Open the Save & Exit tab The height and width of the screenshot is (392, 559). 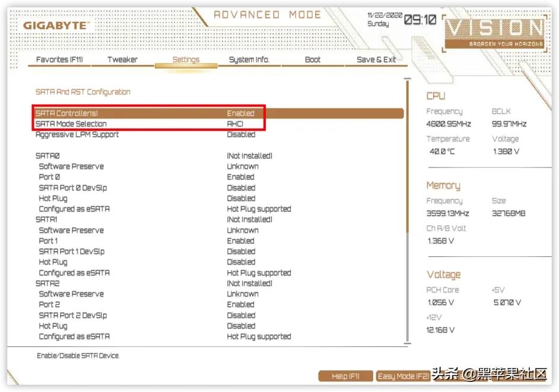(x=376, y=60)
